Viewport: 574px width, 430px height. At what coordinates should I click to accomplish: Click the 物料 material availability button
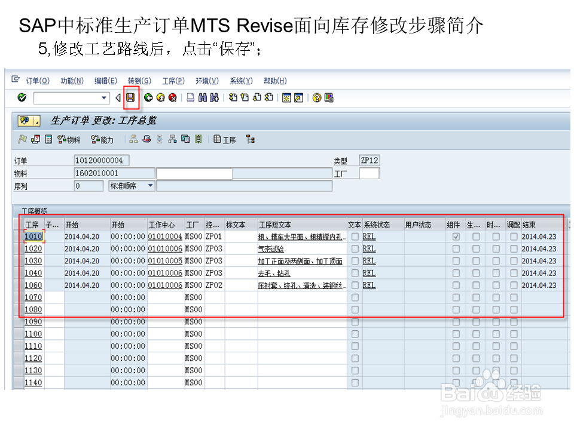pos(69,139)
